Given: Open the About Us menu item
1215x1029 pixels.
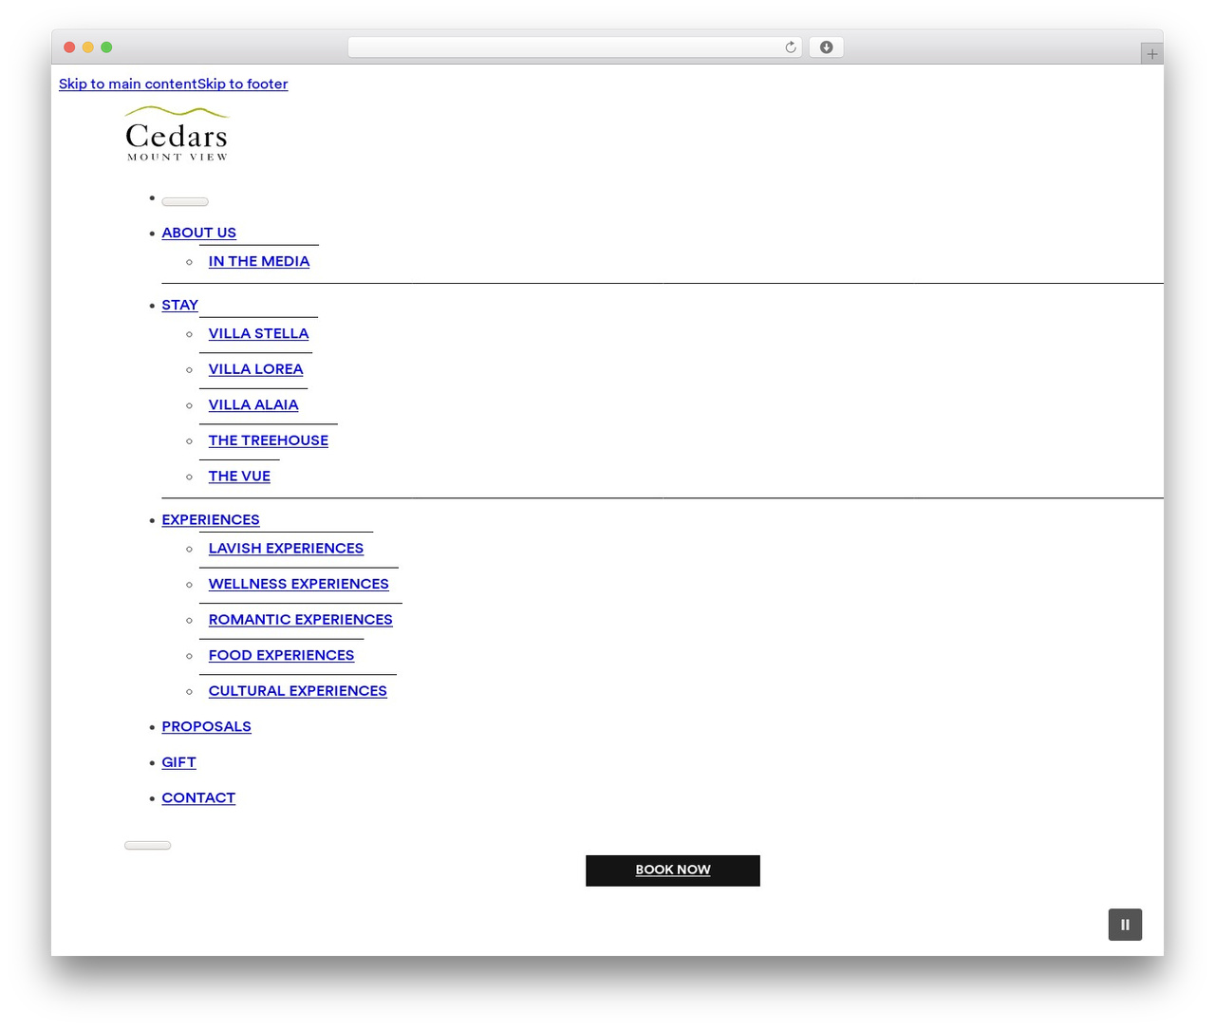Looking at the screenshot, I should click(x=199, y=233).
